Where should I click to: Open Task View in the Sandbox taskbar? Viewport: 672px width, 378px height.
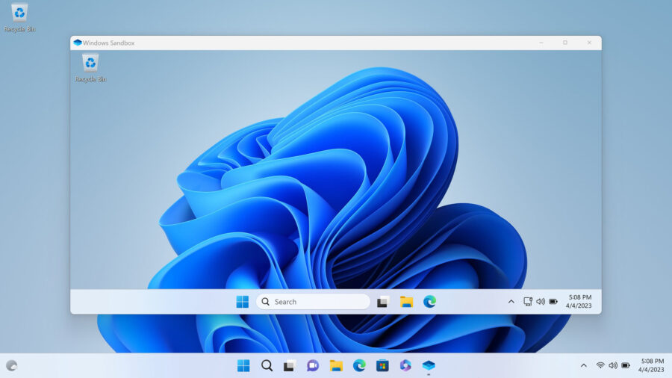coord(383,302)
